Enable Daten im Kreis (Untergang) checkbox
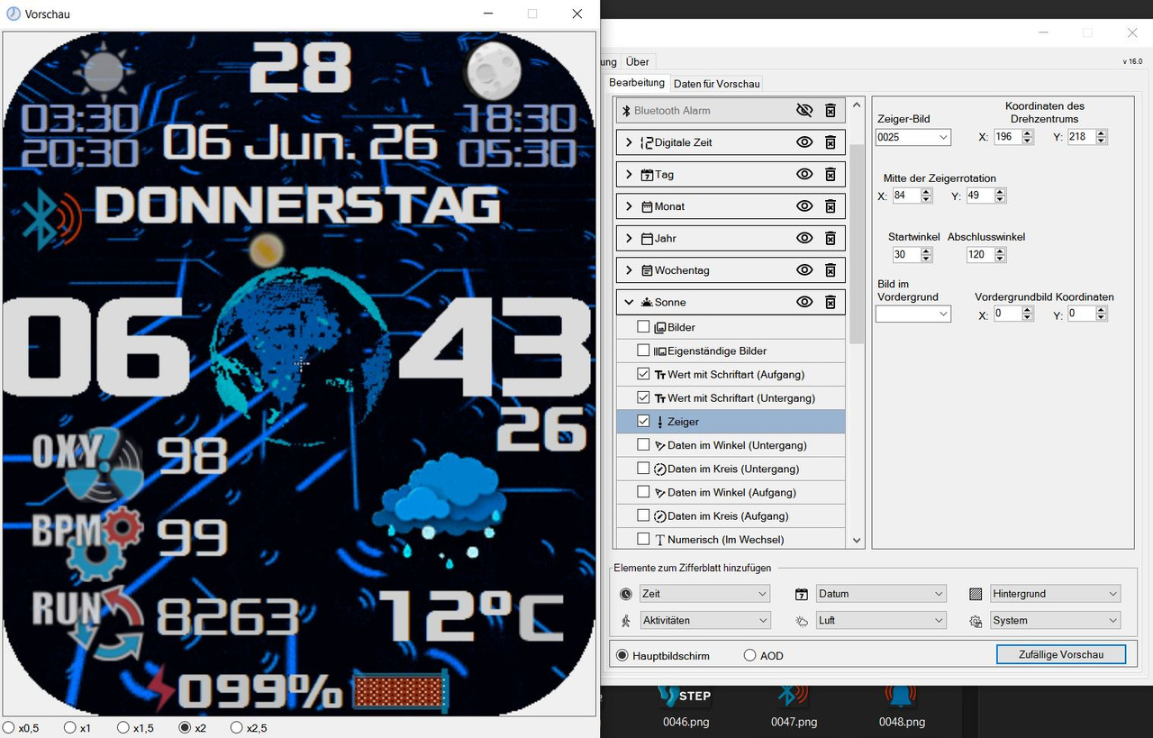Screen dimensions: 1153x738 coord(643,469)
